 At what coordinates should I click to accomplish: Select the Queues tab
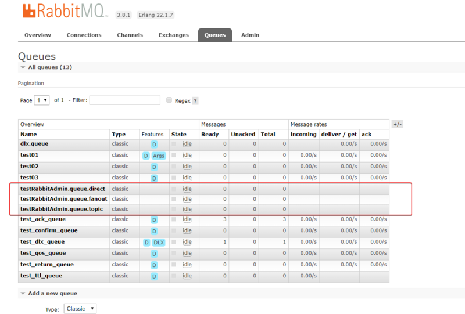click(x=215, y=35)
